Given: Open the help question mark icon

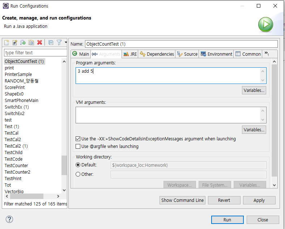Looking at the screenshot, I should coord(9,219).
